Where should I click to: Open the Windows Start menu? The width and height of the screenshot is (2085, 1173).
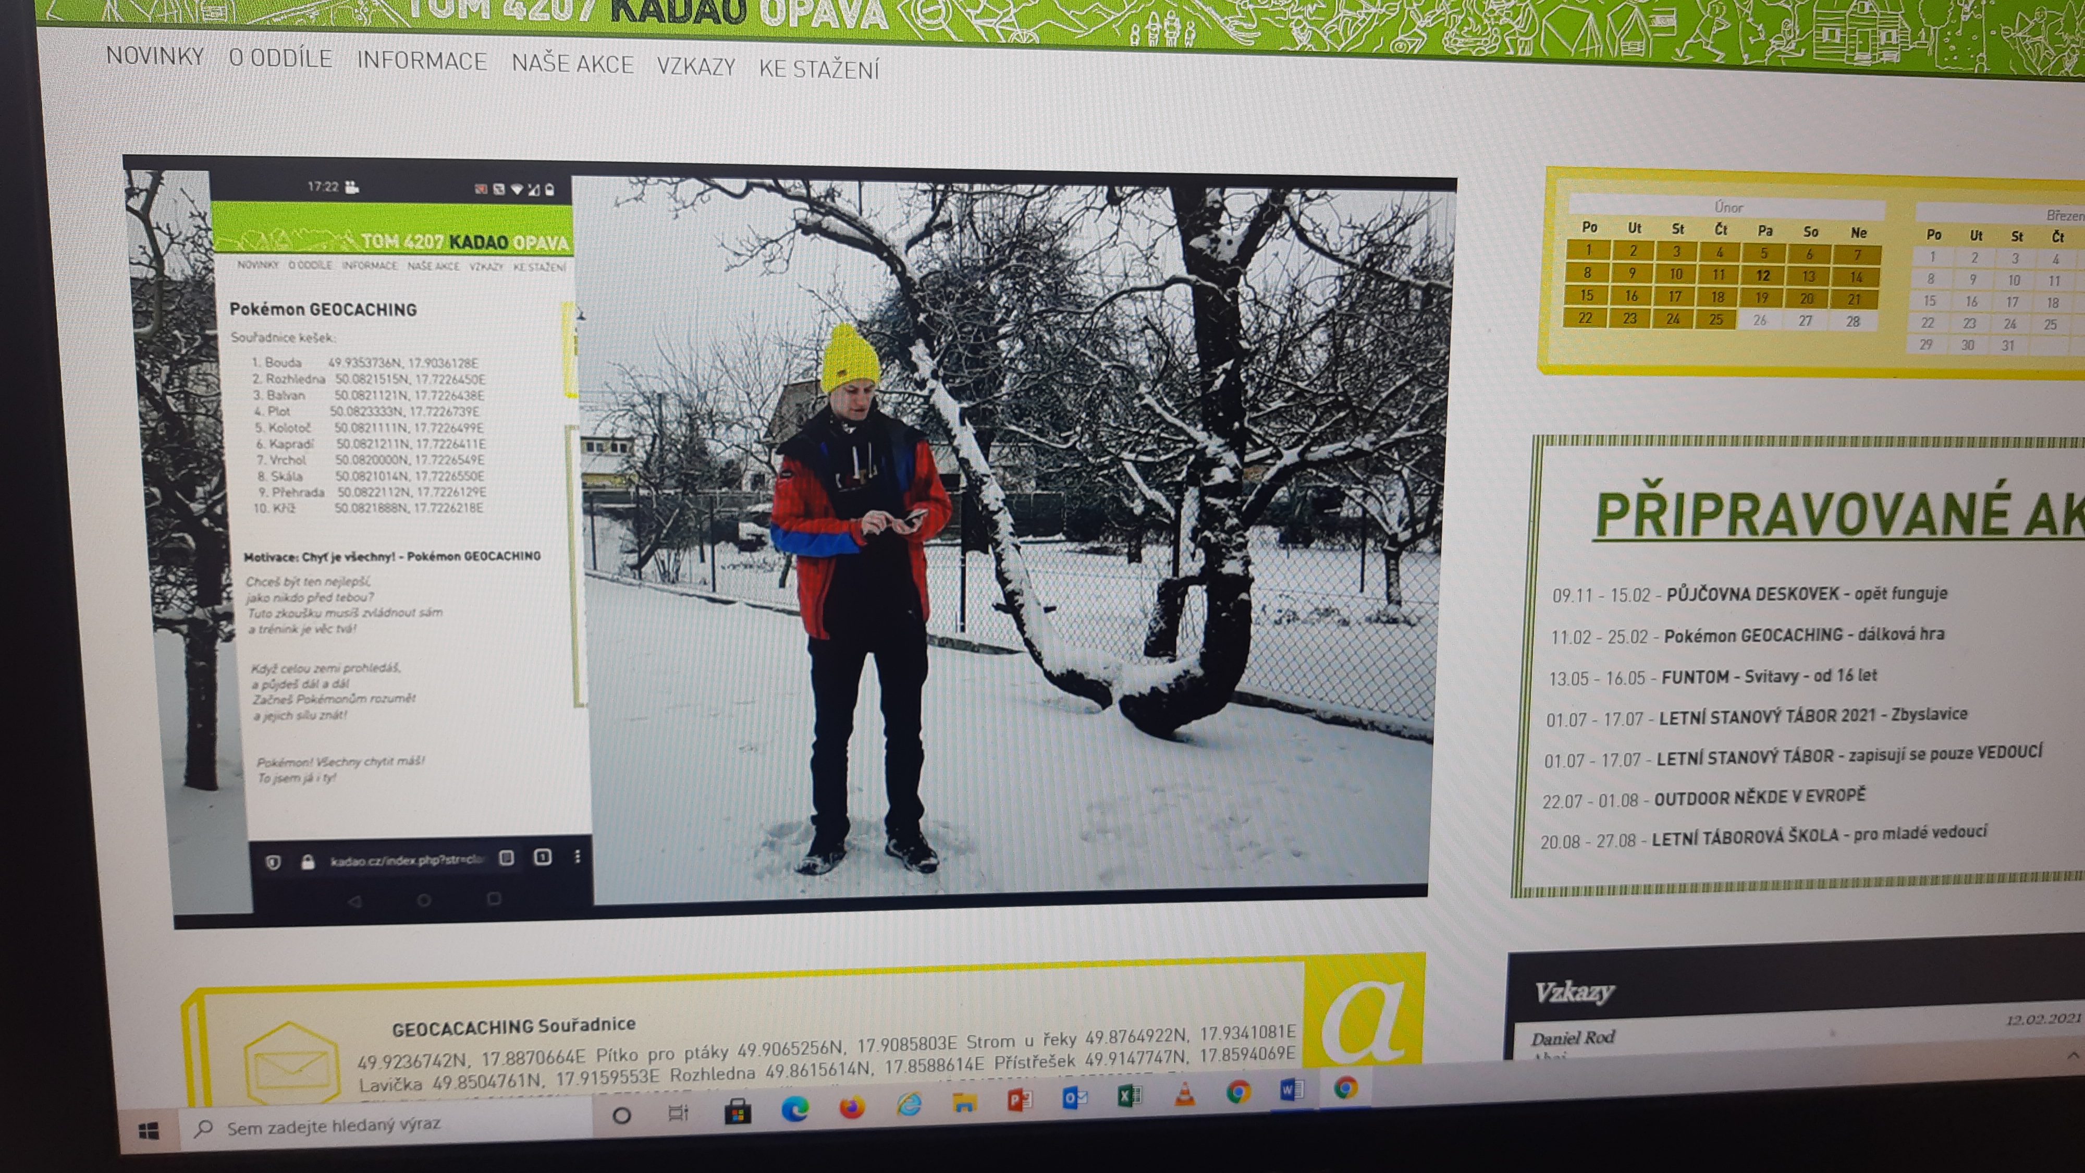(148, 1131)
